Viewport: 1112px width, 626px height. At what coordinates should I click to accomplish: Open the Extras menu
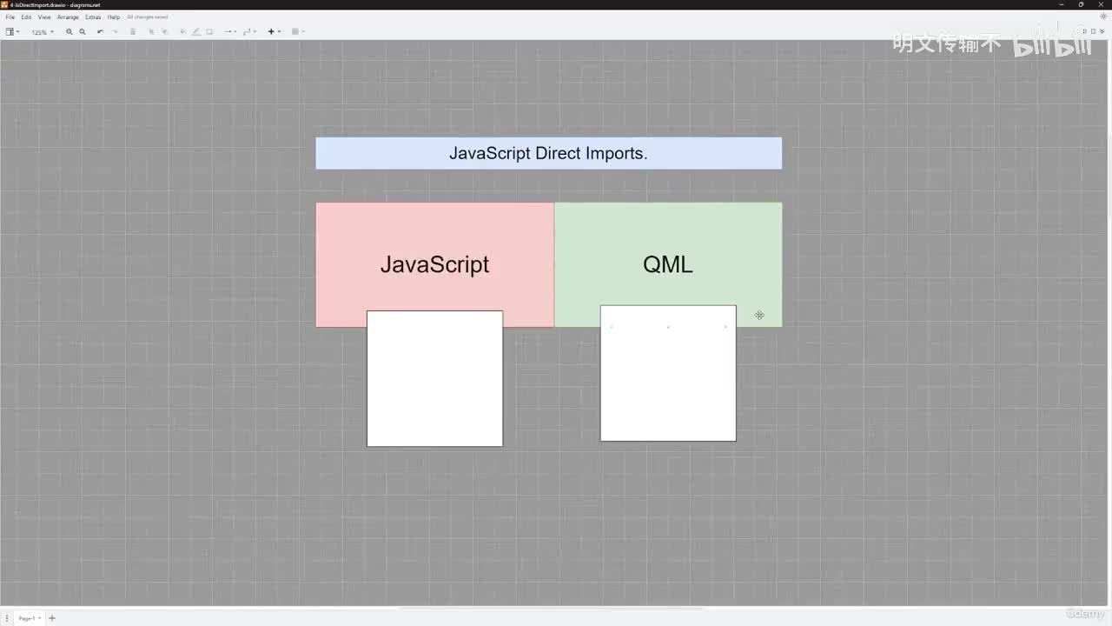coord(93,17)
